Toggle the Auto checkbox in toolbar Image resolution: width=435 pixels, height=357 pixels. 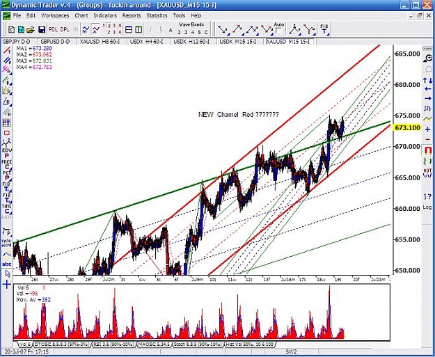pos(278,30)
